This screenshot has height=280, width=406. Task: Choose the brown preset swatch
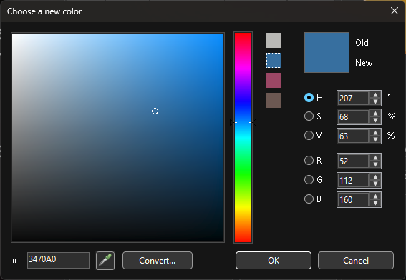274,100
